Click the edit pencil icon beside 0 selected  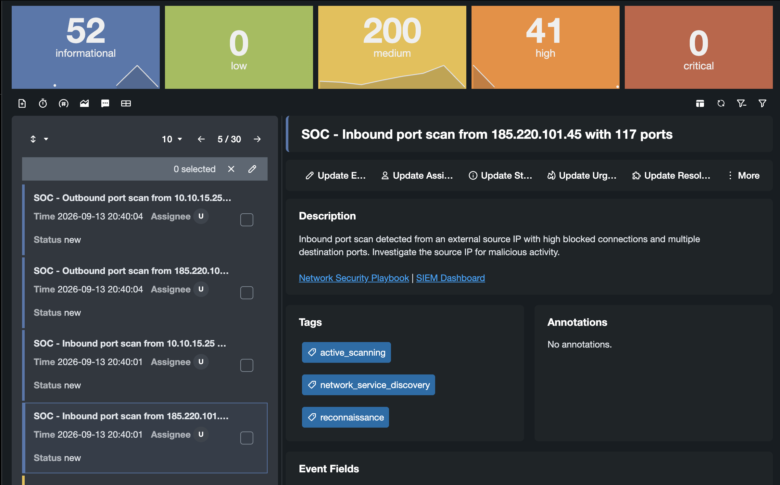252,169
